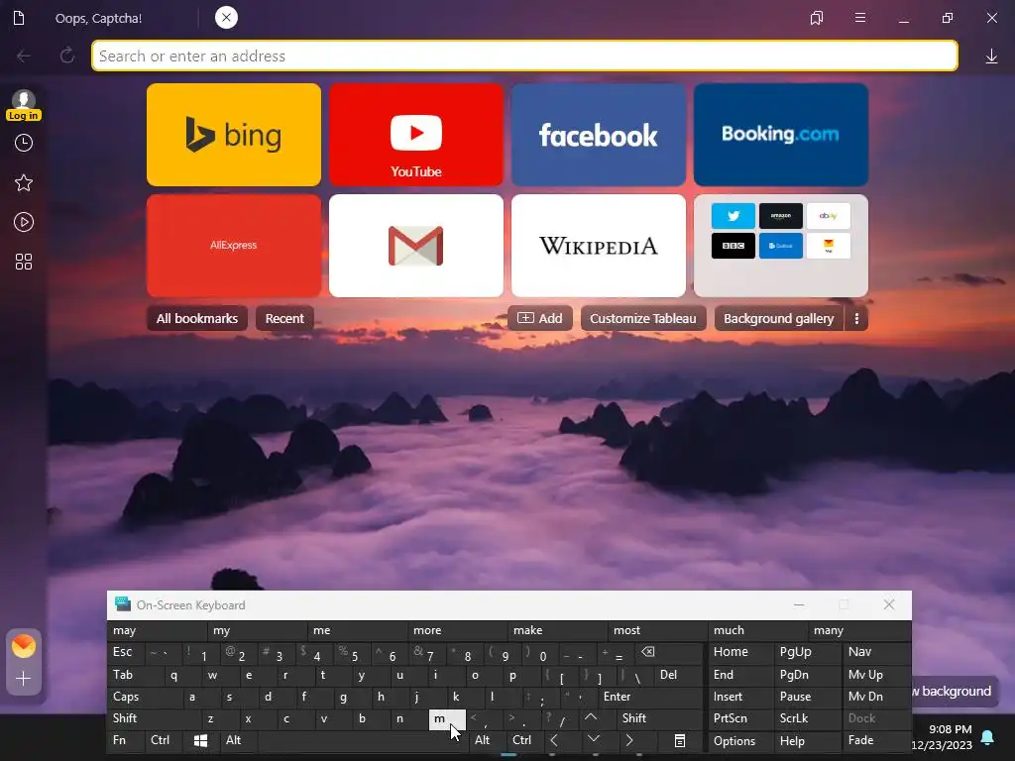Screen dimensions: 1015x761
Task: Go back with the back arrow
Action: point(24,56)
